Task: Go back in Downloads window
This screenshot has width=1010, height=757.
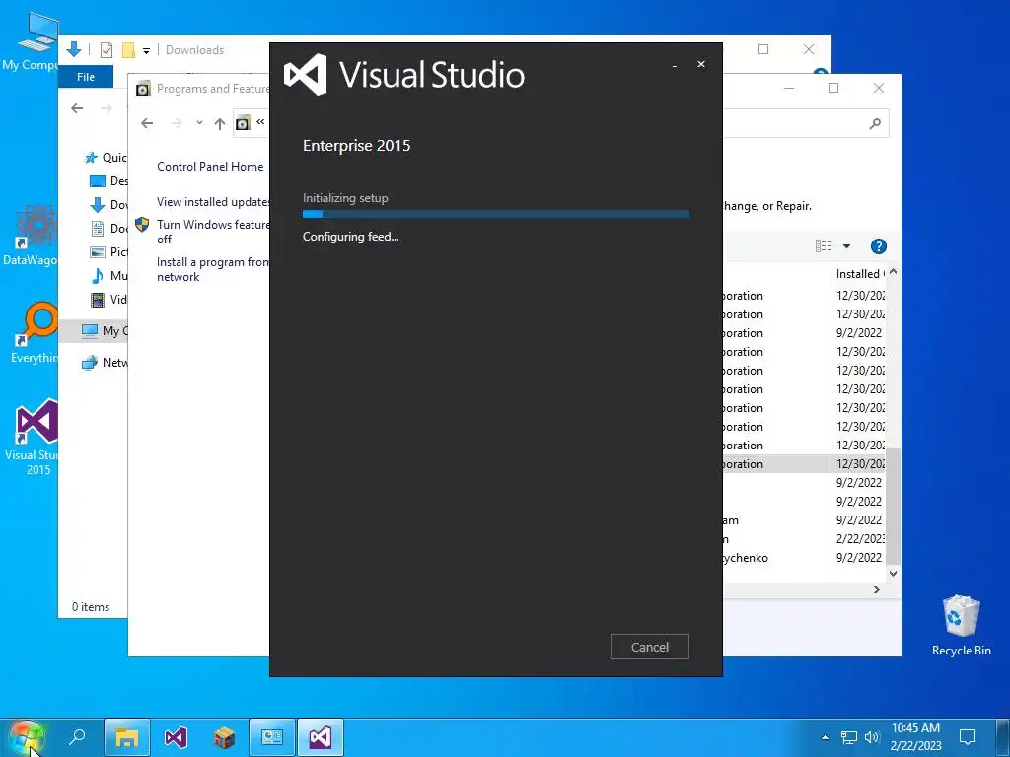Action: [77, 108]
